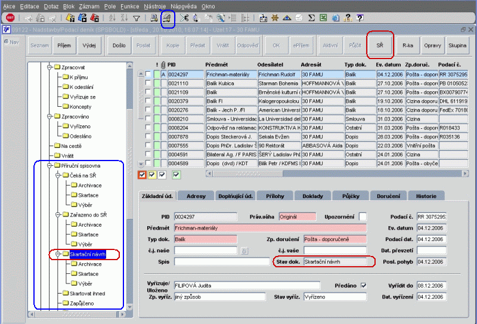Click the Příjem button
The width and height of the screenshot is (477, 324).
[64, 45]
